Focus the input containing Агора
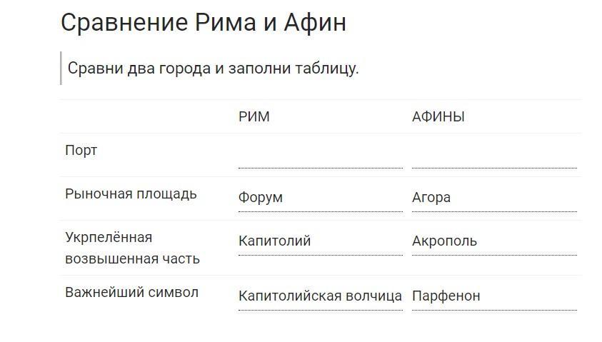 493,198
